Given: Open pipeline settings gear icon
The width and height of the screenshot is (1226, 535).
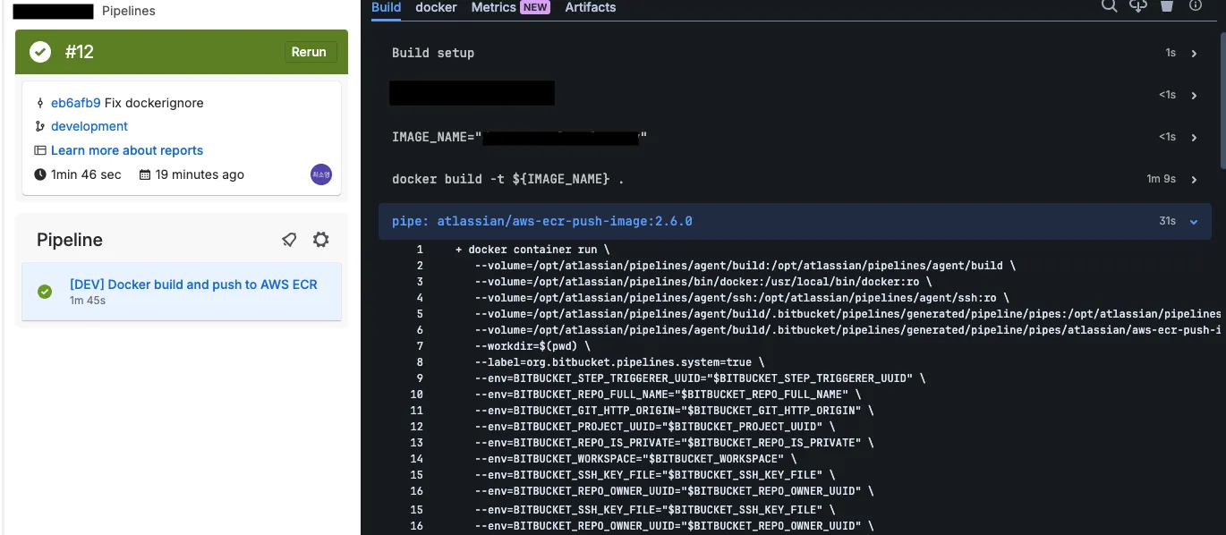Looking at the screenshot, I should tap(320, 240).
